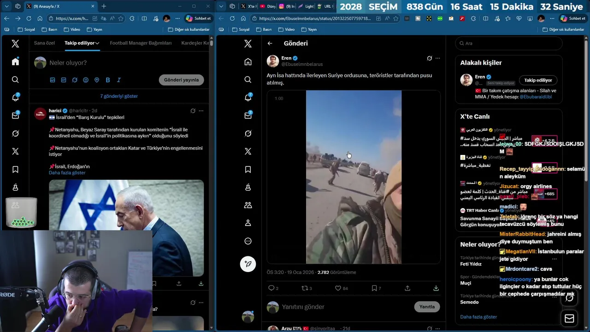Switch to the URL browser tab
This screenshot has height=332, width=590.
tap(325, 6)
